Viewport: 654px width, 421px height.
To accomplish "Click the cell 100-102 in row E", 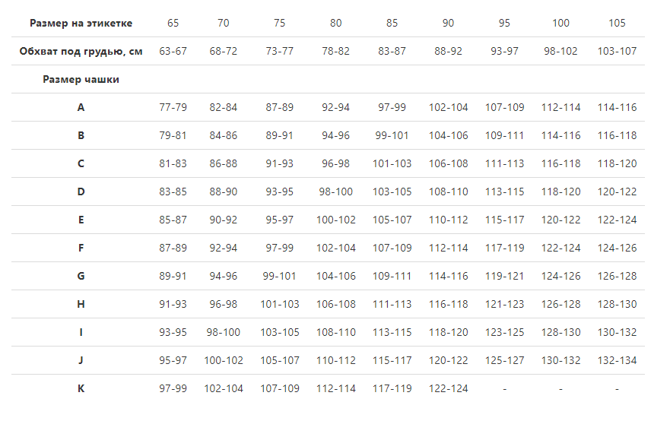I will pos(336,220).
